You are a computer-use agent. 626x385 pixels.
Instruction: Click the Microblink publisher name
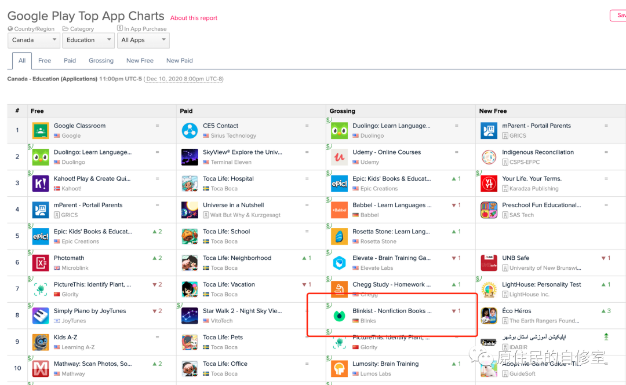click(75, 268)
